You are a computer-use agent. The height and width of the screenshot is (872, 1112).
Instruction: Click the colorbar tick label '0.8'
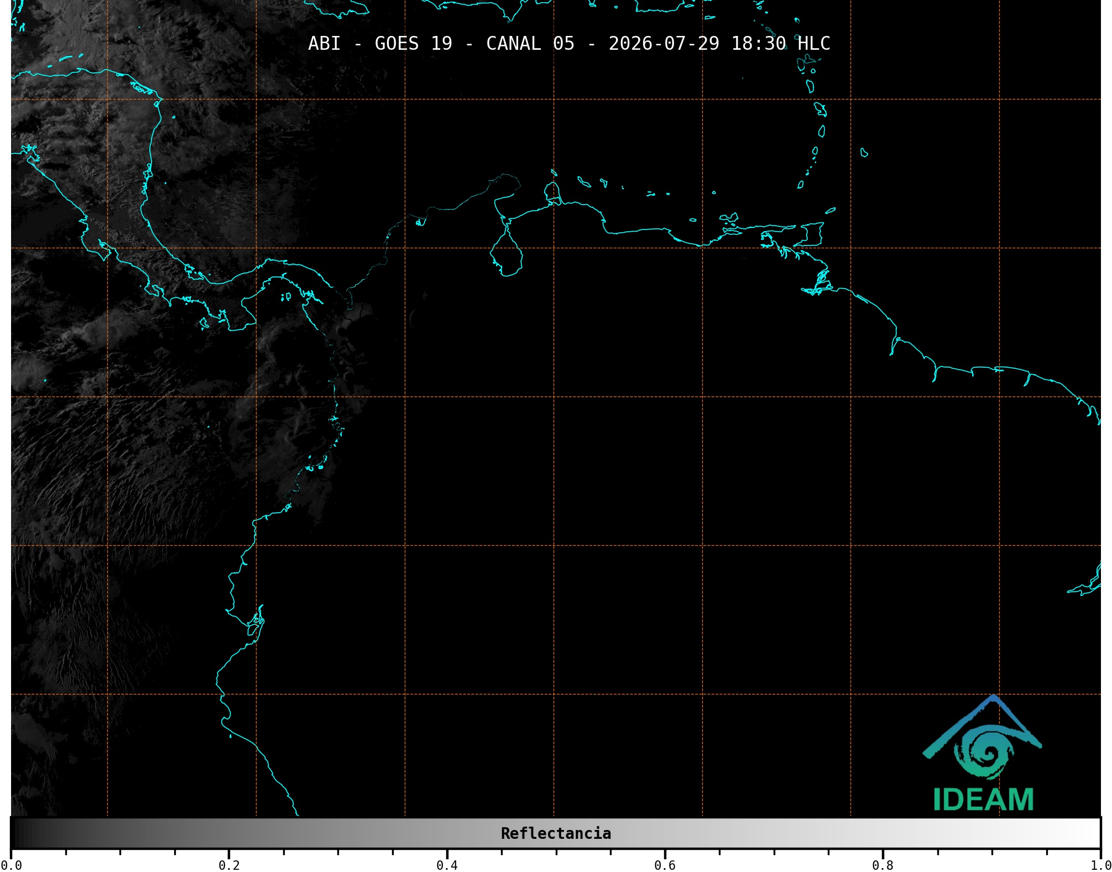pos(883,865)
